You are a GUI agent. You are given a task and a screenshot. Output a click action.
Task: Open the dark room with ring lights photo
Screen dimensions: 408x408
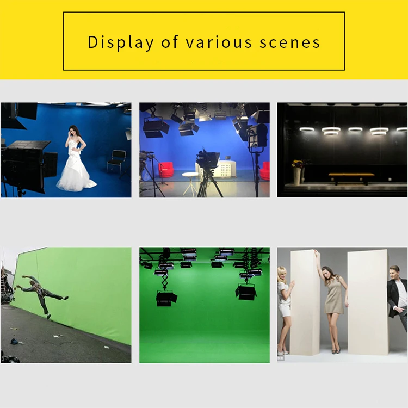tap(342, 150)
